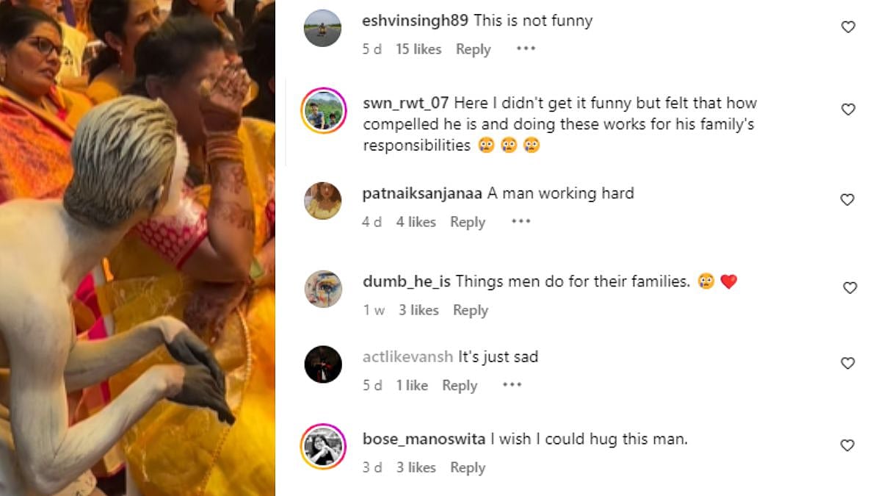881x496 pixels.
Task: Like bose_manoswita's comment with the heart
Action: [x=848, y=445]
